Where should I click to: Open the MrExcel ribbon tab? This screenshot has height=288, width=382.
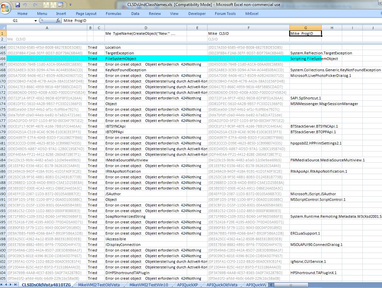[252, 14]
